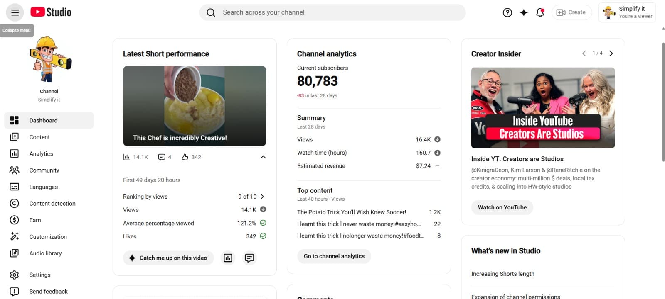The image size is (665, 299).
Task: Open the Earn section
Action: point(49,220)
